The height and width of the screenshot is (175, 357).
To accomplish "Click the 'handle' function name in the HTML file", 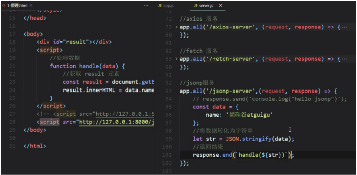I will click(89, 66).
